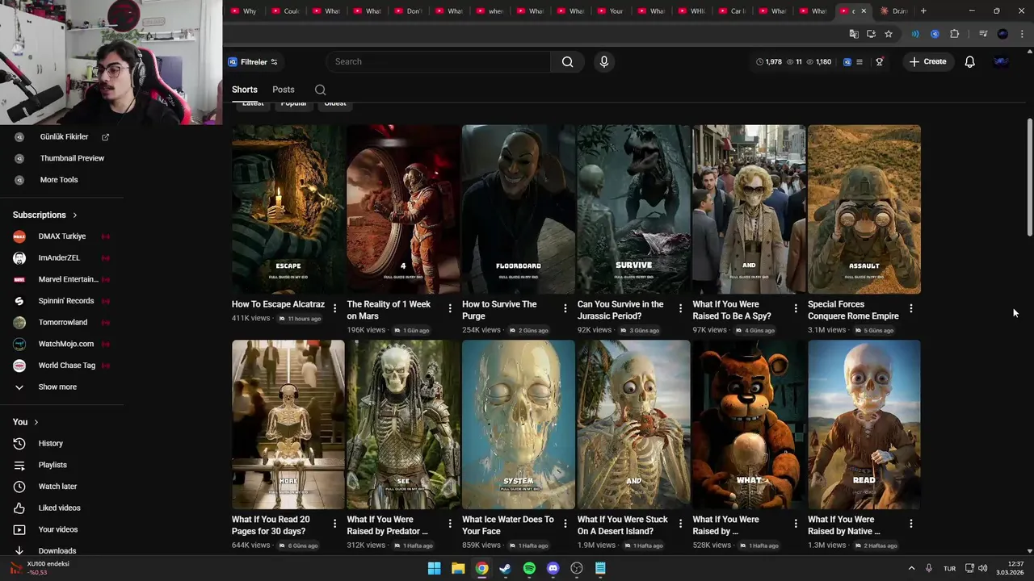Screen dimensions: 1034x581
Task: Open options menu for Special Forces Rome Empire
Action: (x=910, y=309)
